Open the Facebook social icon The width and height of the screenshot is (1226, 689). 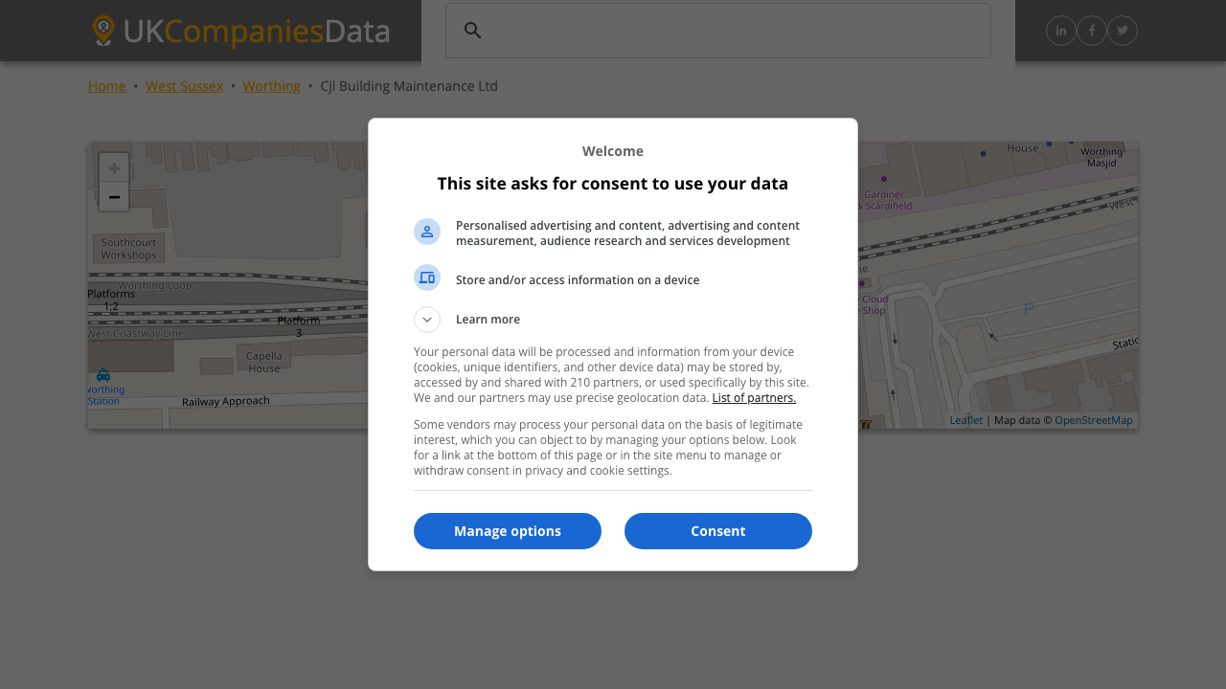click(1092, 31)
